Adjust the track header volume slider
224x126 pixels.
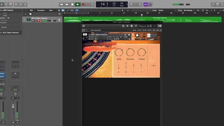pos(49,21)
